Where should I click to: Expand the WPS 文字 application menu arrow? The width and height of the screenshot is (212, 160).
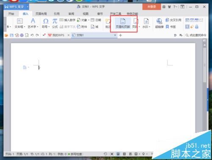coord(28,7)
